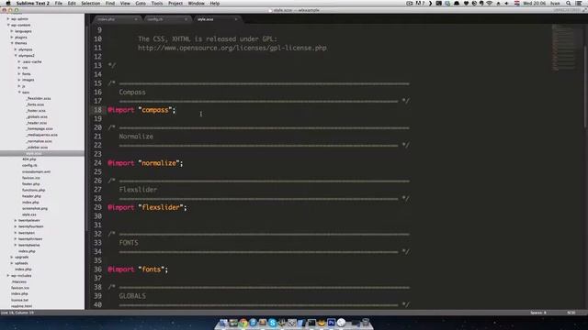The width and height of the screenshot is (588, 330).
Task: Click the Wi-Fi status icon
Action: tap(490, 3)
